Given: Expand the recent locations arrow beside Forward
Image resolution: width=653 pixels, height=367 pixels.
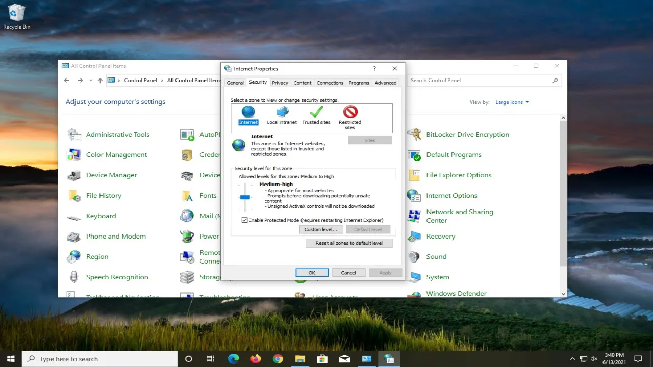Looking at the screenshot, I should coord(91,81).
